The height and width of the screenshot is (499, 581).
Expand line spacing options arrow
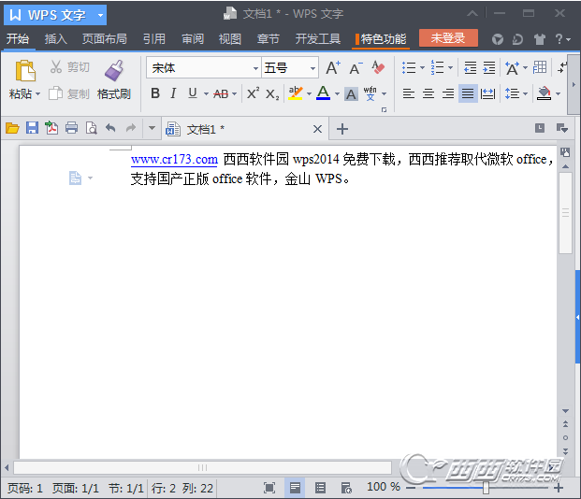pyautogui.click(x=525, y=94)
